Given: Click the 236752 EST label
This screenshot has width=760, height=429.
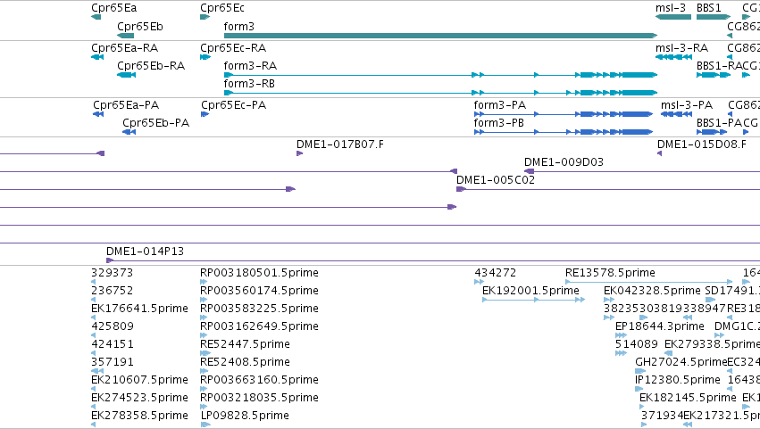Looking at the screenshot, I should click(x=112, y=291).
